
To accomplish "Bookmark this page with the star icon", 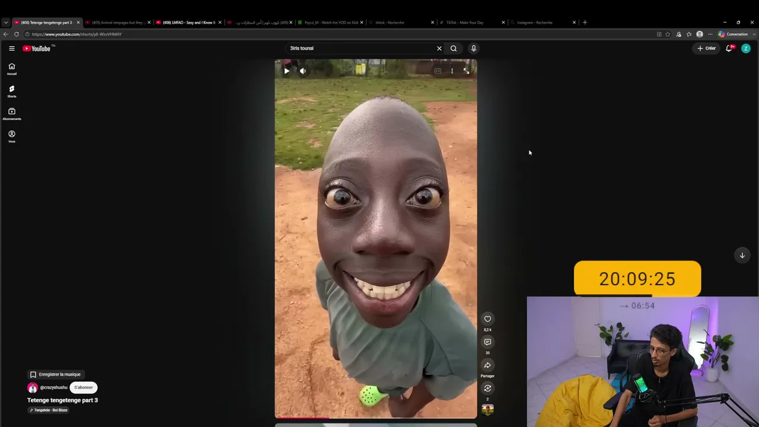I will pos(668,34).
